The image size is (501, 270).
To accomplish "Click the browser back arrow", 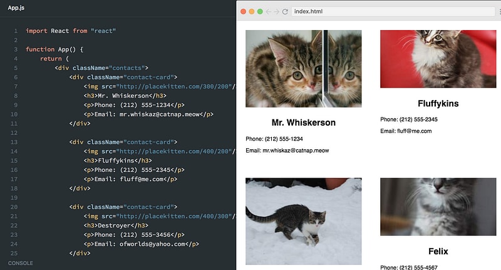I will coord(269,11).
